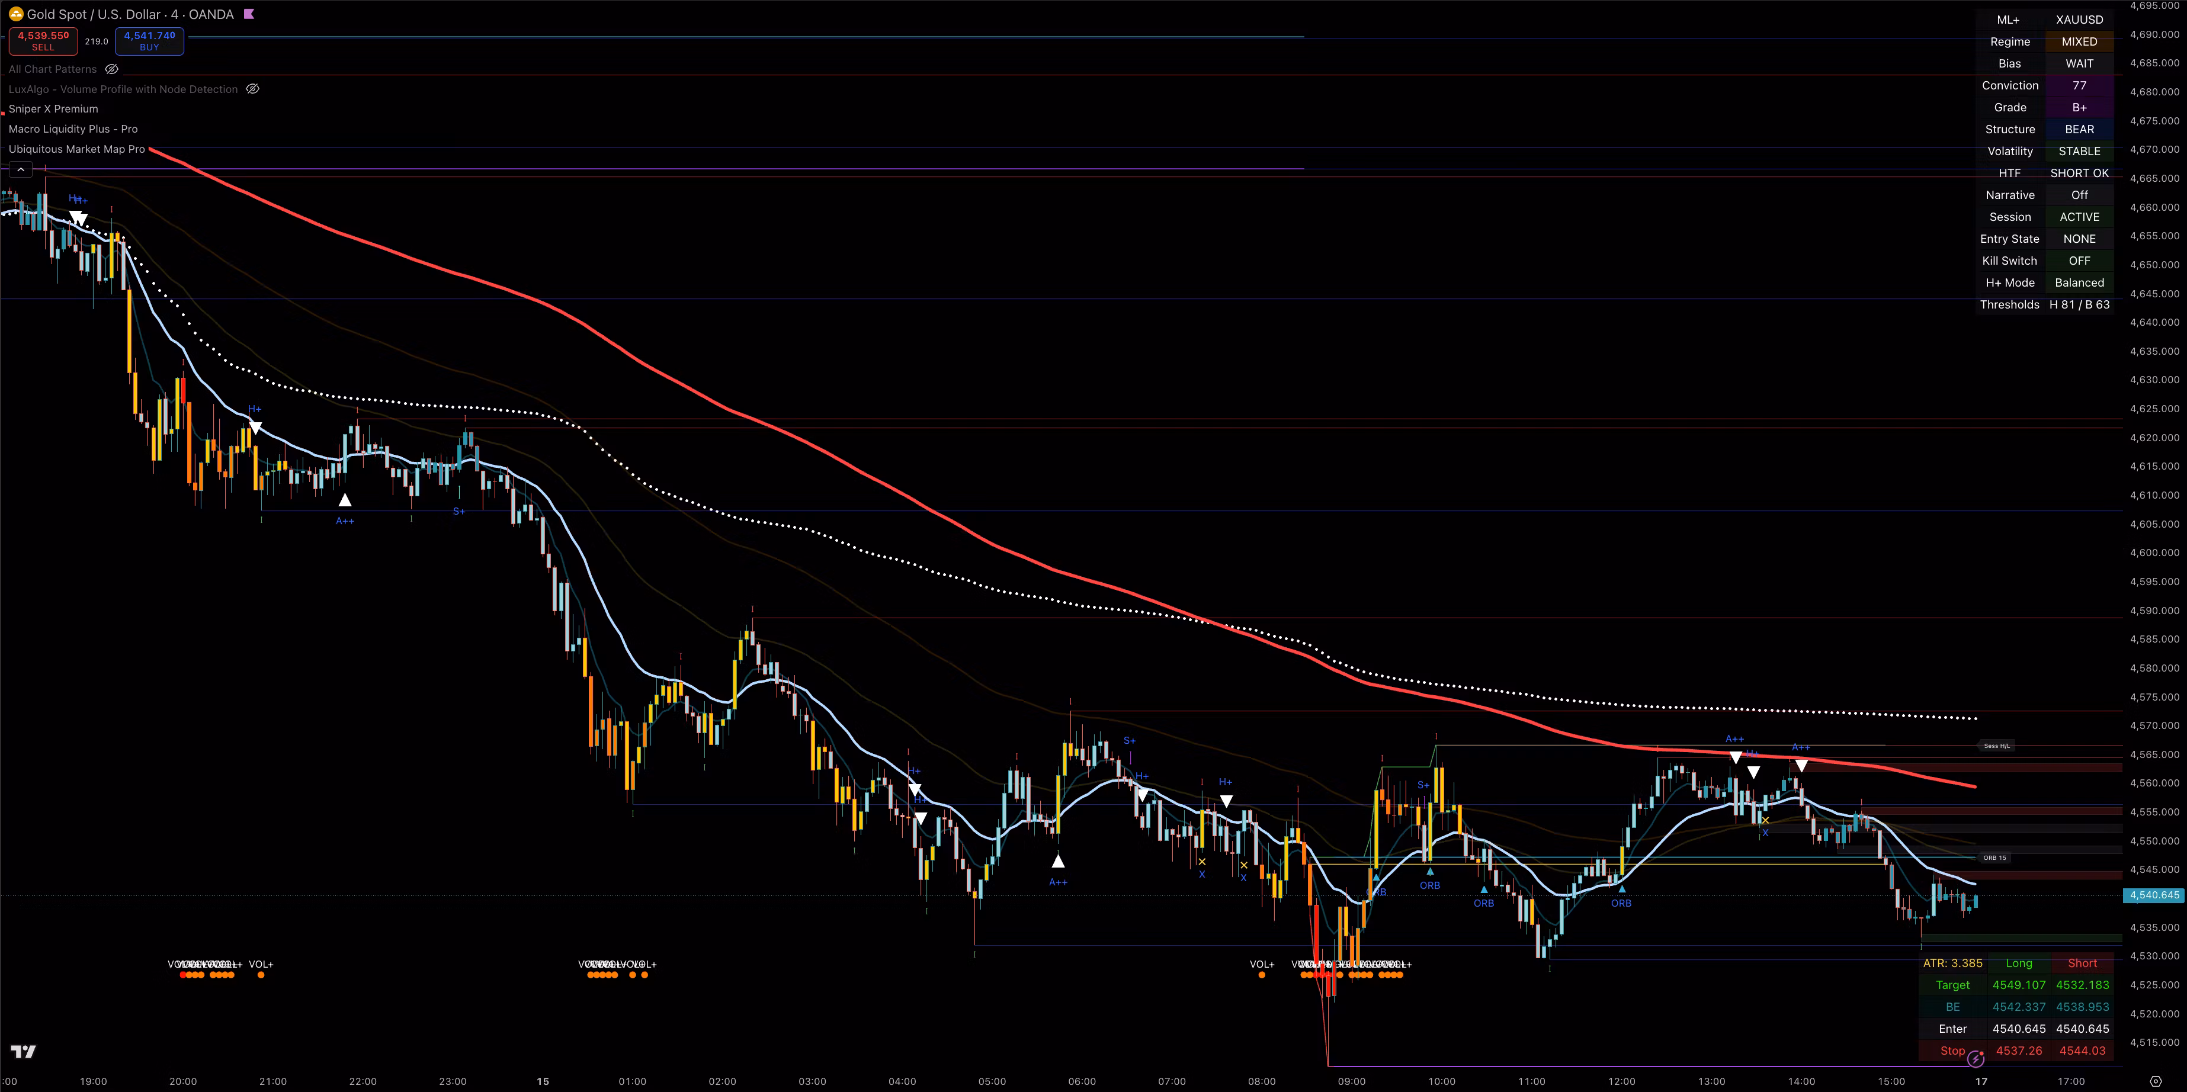
Task: Click the Long stop value 4537.26
Action: [x=2019, y=1051]
